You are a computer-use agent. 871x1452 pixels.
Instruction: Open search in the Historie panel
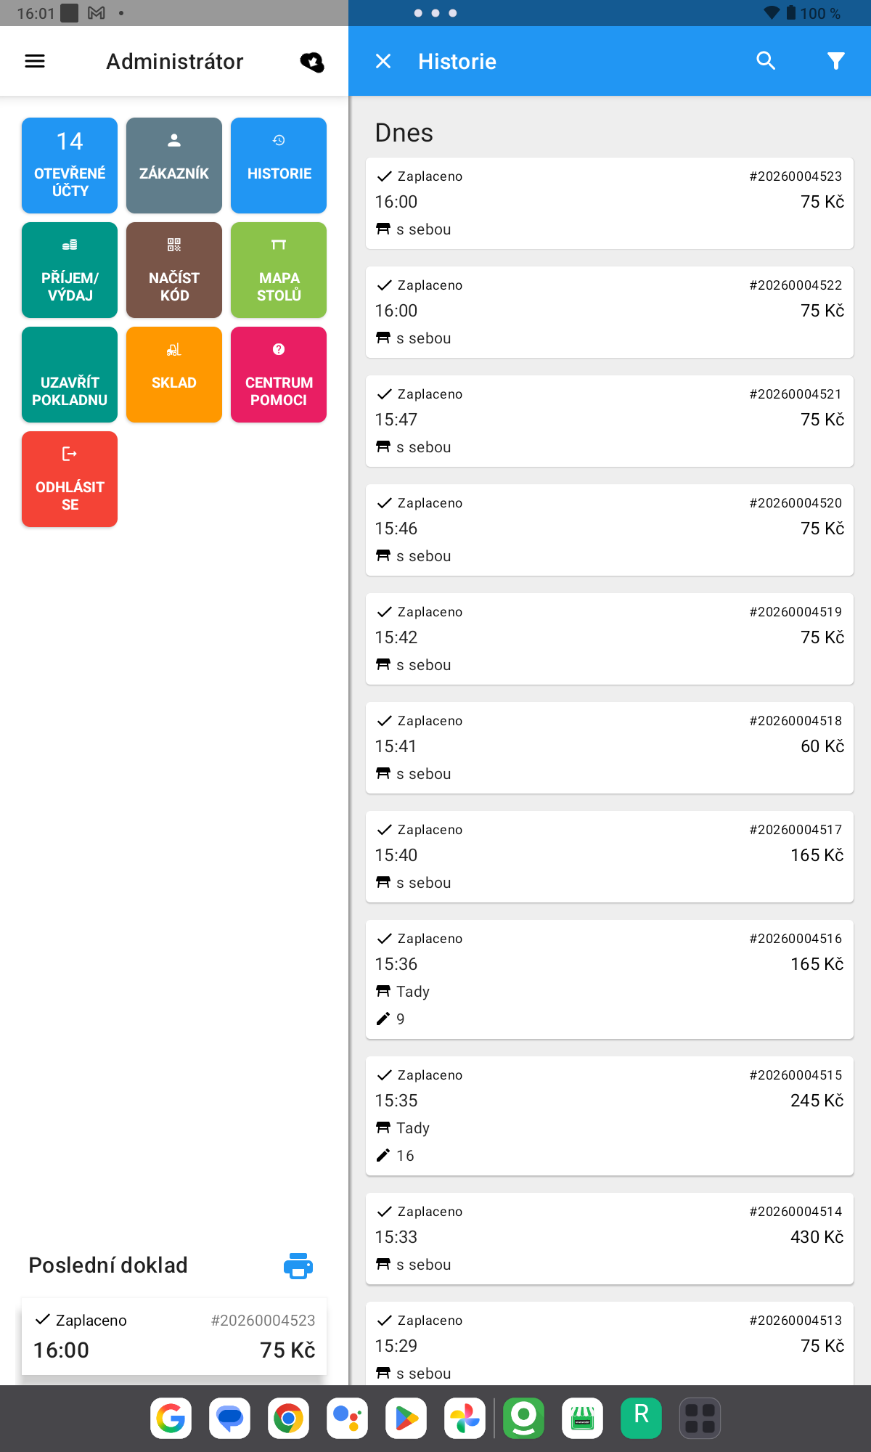[766, 61]
